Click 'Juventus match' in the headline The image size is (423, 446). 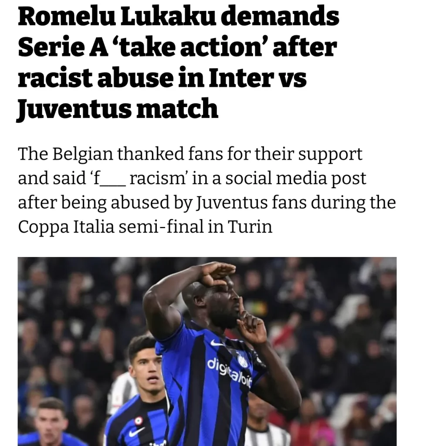[x=118, y=109]
